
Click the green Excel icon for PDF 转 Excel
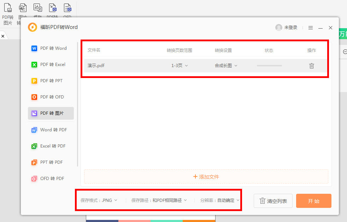pos(34,64)
